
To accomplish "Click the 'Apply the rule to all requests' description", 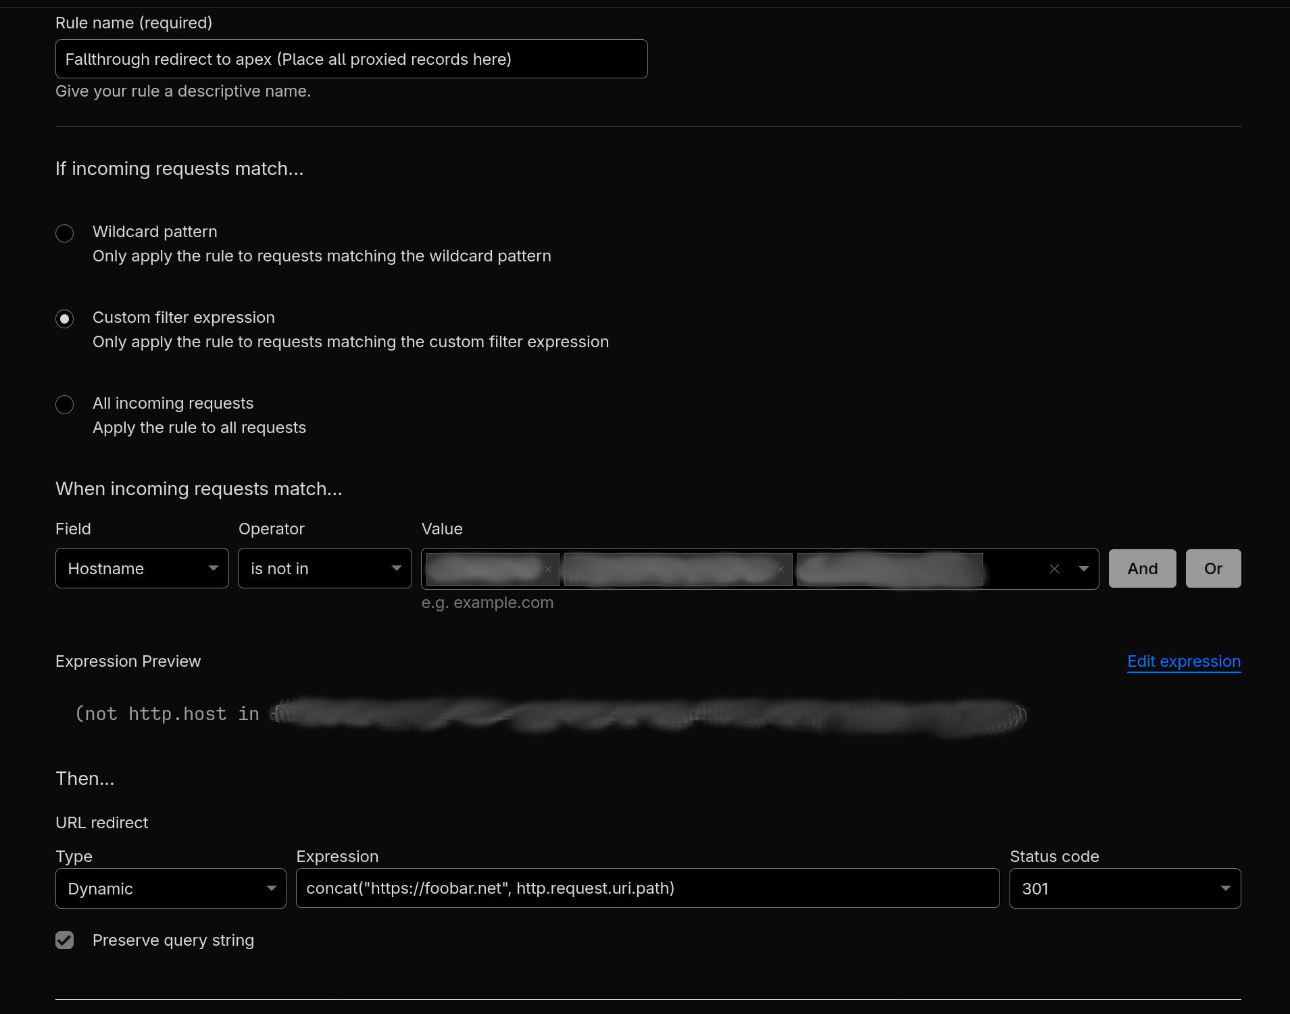I will [199, 428].
